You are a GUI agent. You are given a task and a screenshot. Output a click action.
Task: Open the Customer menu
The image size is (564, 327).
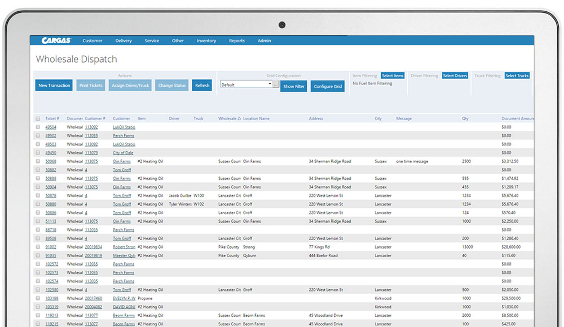tap(92, 41)
